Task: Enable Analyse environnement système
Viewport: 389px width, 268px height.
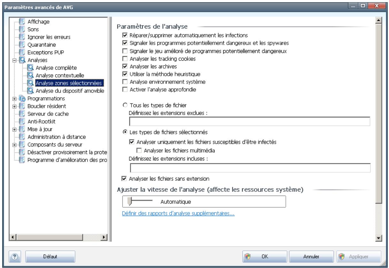Action: coord(125,82)
